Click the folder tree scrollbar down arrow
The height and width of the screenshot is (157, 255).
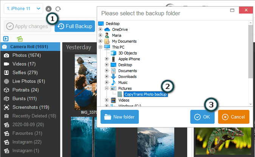pyautogui.click(x=250, y=104)
